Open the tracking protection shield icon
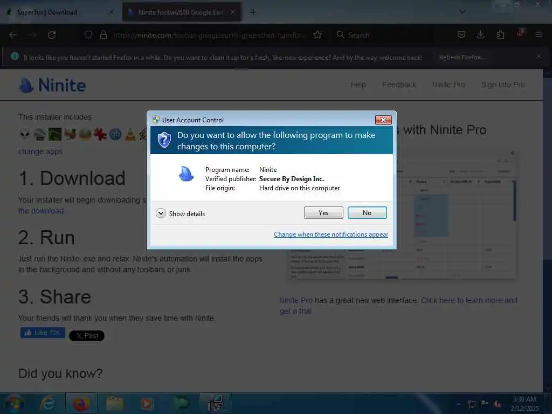This screenshot has height=414, width=552. click(88, 35)
